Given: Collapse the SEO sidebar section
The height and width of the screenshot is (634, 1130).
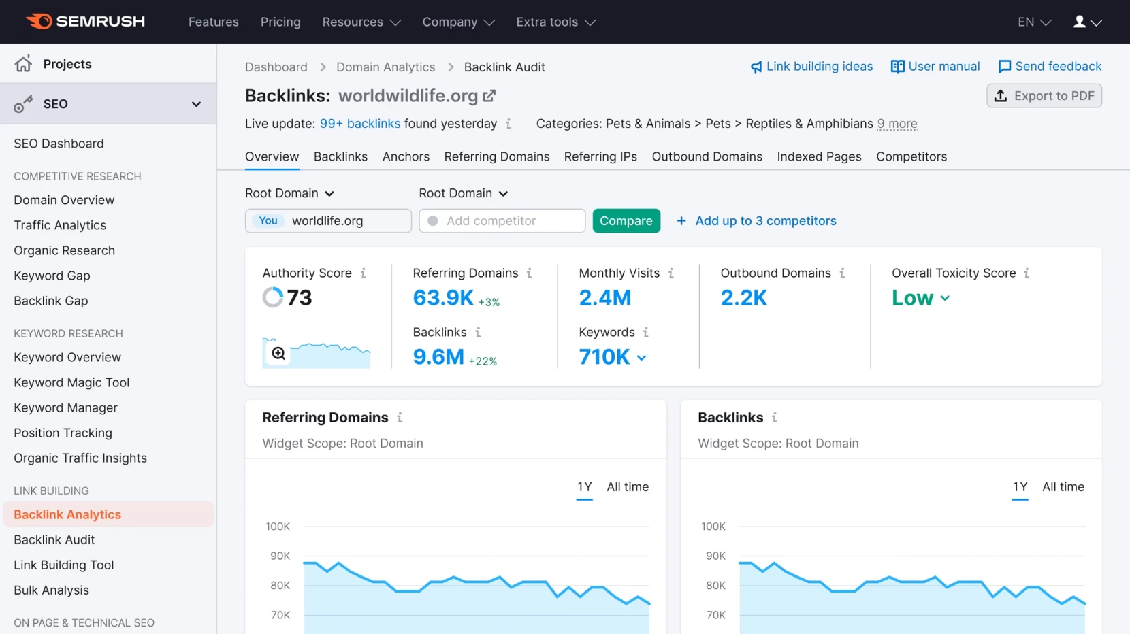Looking at the screenshot, I should pyautogui.click(x=196, y=103).
